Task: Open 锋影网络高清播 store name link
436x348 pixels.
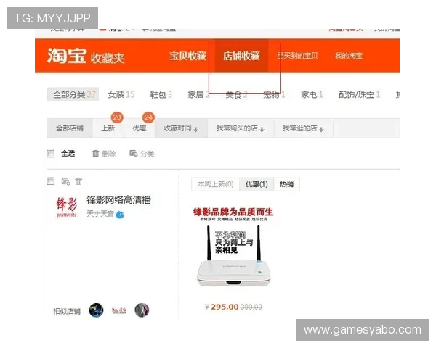Action: 118,200
